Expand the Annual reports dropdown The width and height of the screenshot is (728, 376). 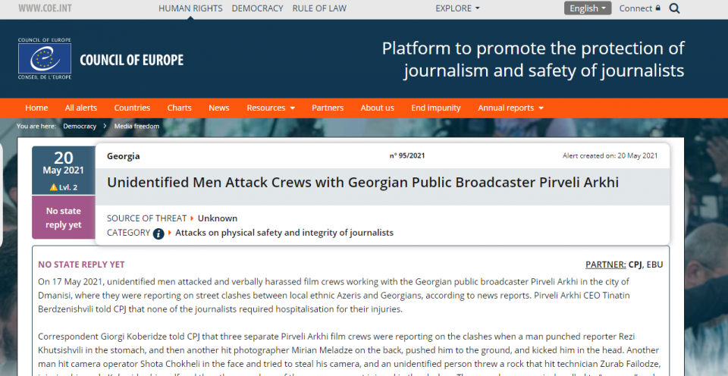tap(510, 108)
